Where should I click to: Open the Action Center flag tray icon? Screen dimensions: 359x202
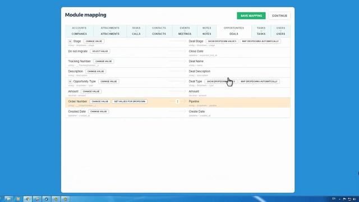344,199
